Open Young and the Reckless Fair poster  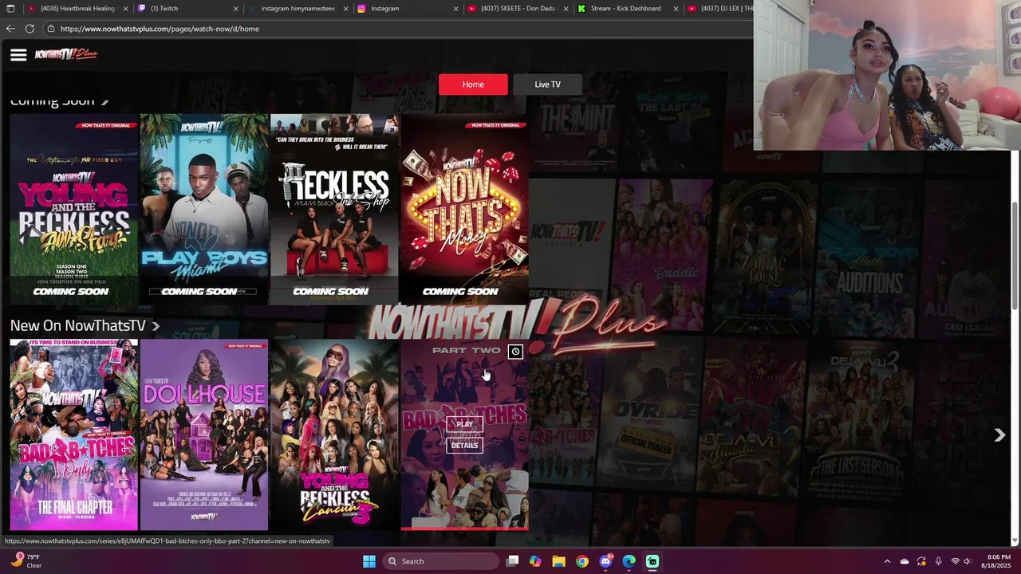tap(74, 209)
